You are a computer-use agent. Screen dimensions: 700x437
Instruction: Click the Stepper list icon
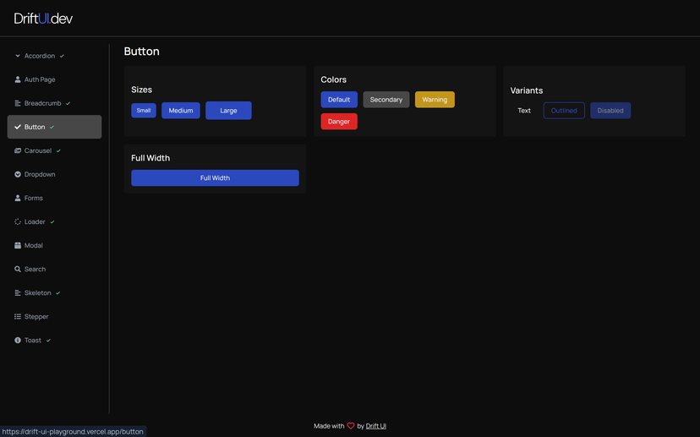click(18, 316)
